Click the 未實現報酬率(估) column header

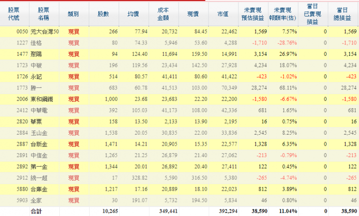(283, 14)
